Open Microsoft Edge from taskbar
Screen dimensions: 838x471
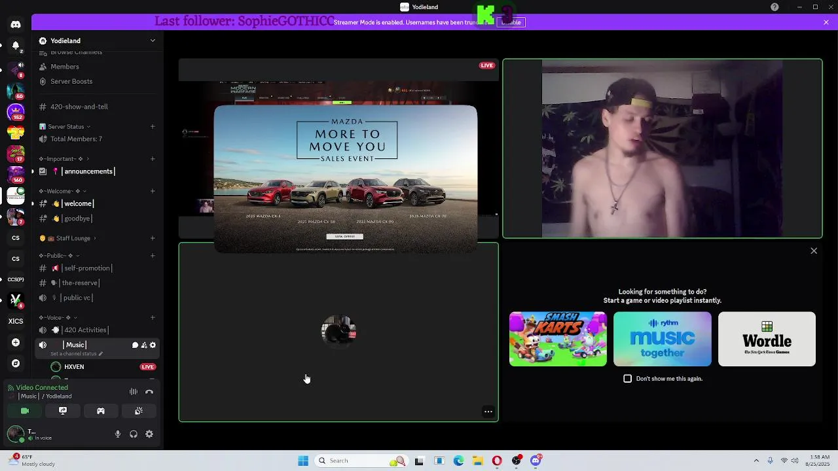tap(459, 461)
